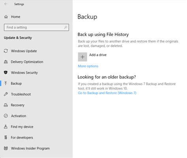The width and height of the screenshot is (187, 158).
Task: Click the Find my device icon
Action: (6, 126)
